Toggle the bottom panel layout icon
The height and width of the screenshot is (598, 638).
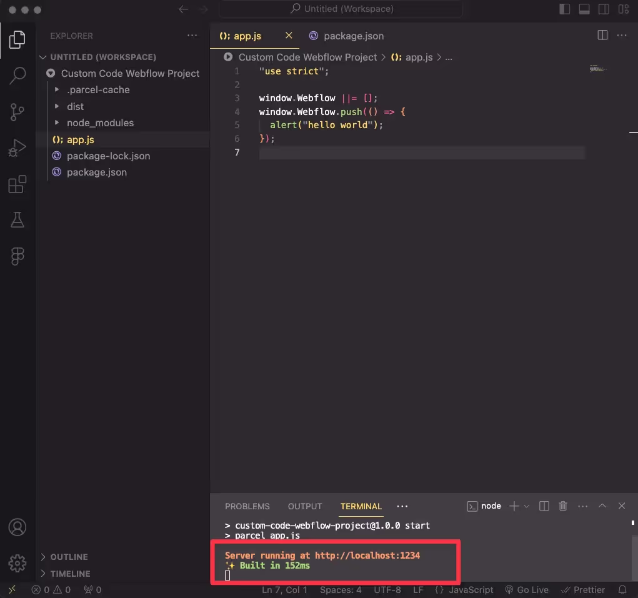click(584, 9)
